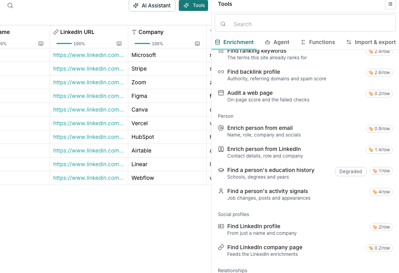399x273 pixels.
Task: Open the LinkedIn link in Canva row
Action: [x=88, y=110]
